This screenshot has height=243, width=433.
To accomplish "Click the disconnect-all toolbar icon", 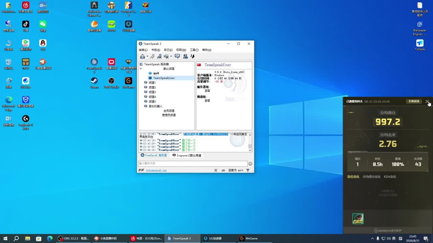I will (159, 56).
